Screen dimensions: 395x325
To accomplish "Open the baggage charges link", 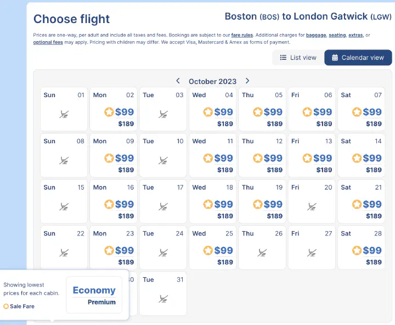I will click(x=315, y=35).
